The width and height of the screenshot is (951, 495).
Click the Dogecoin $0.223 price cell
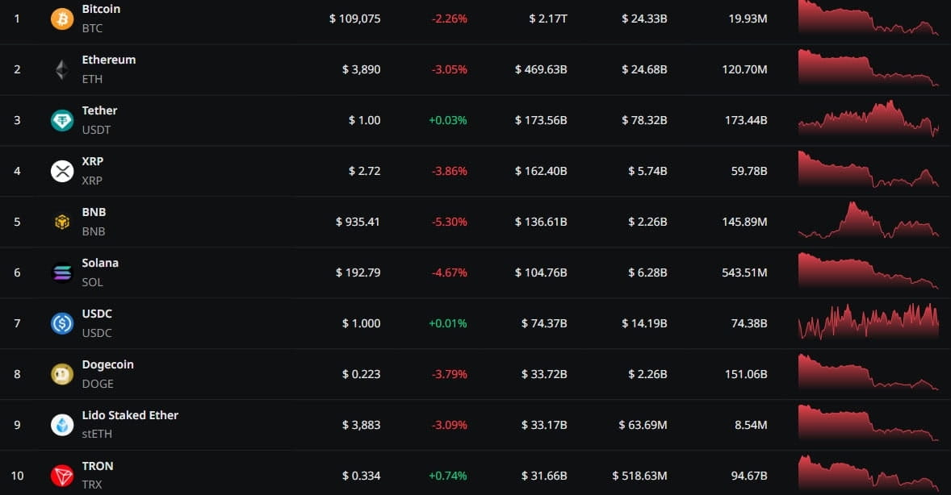click(x=361, y=374)
